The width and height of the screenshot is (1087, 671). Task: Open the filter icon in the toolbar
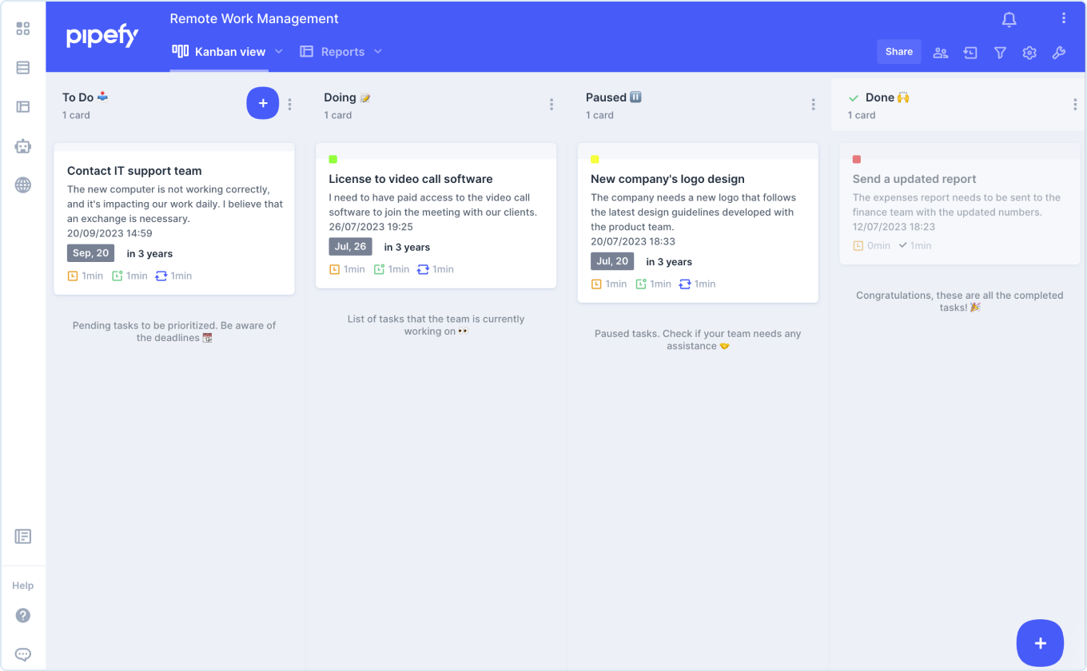pyautogui.click(x=1000, y=52)
